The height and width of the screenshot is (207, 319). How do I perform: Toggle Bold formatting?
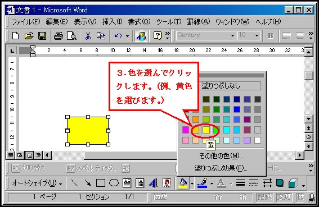click(271, 36)
